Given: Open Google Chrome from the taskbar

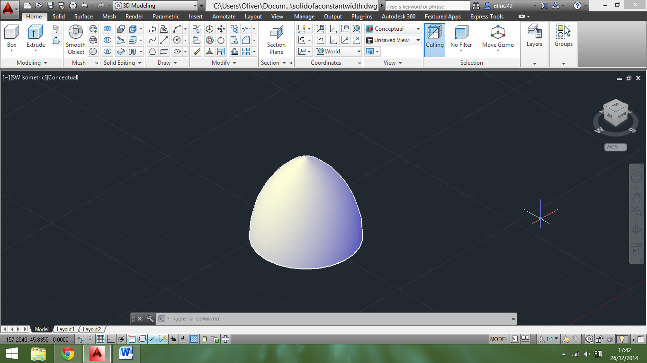Looking at the screenshot, I should [x=68, y=354].
